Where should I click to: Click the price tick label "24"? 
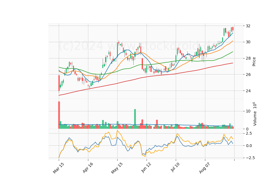coord(248,91)
